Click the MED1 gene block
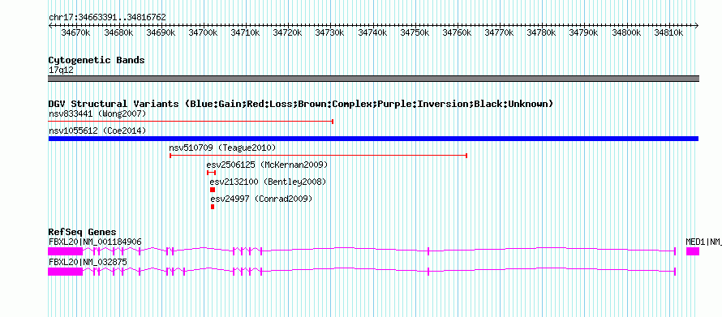Screen dimensions: 722x317 click(693, 251)
